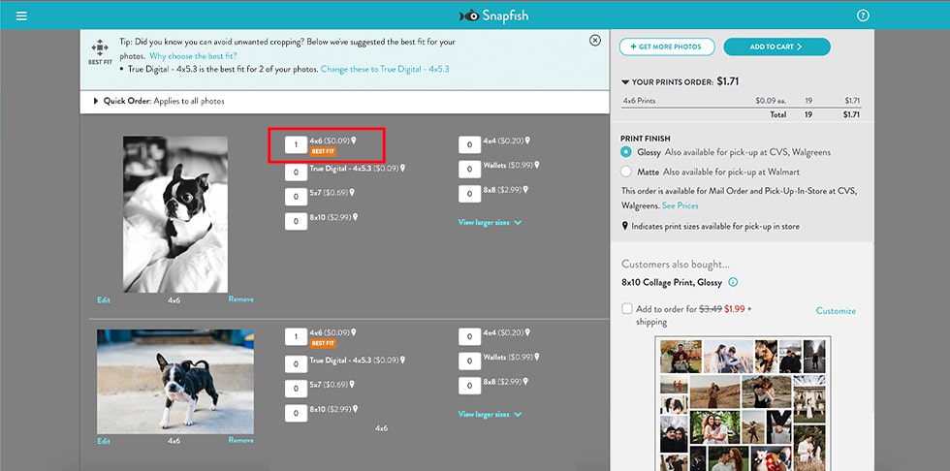Open the help question mark icon
This screenshot has width=950, height=471.
click(x=864, y=16)
